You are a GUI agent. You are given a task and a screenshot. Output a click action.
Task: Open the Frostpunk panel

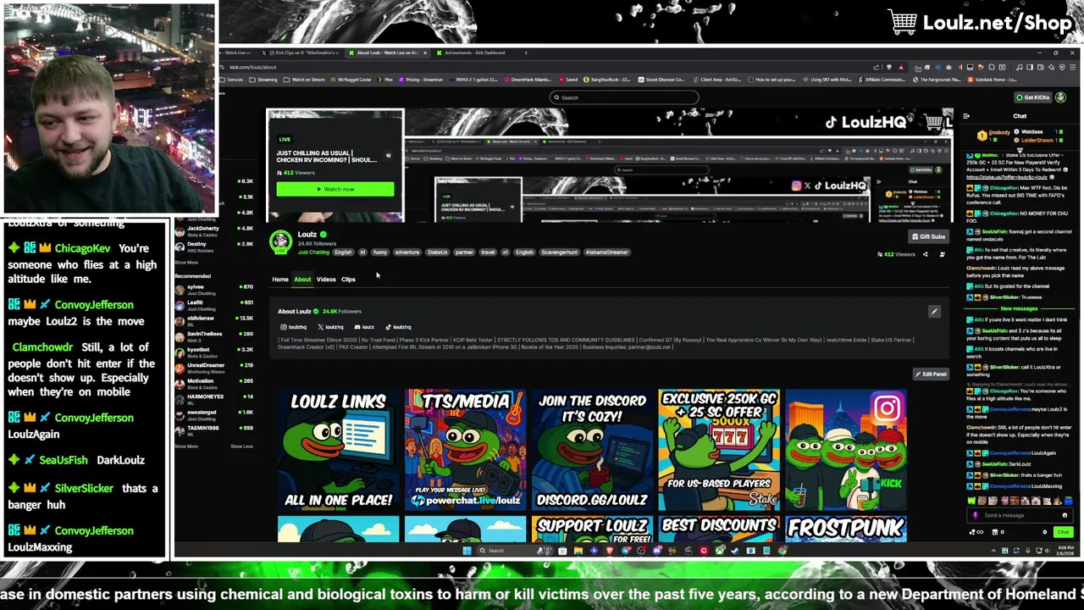(x=846, y=529)
